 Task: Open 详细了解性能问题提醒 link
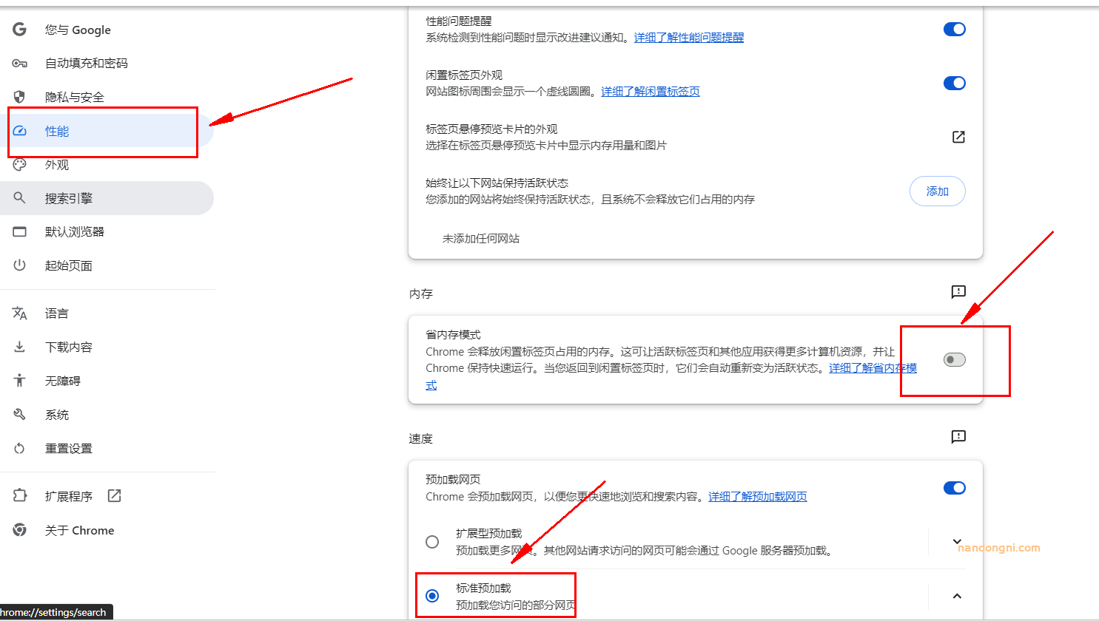(x=689, y=38)
